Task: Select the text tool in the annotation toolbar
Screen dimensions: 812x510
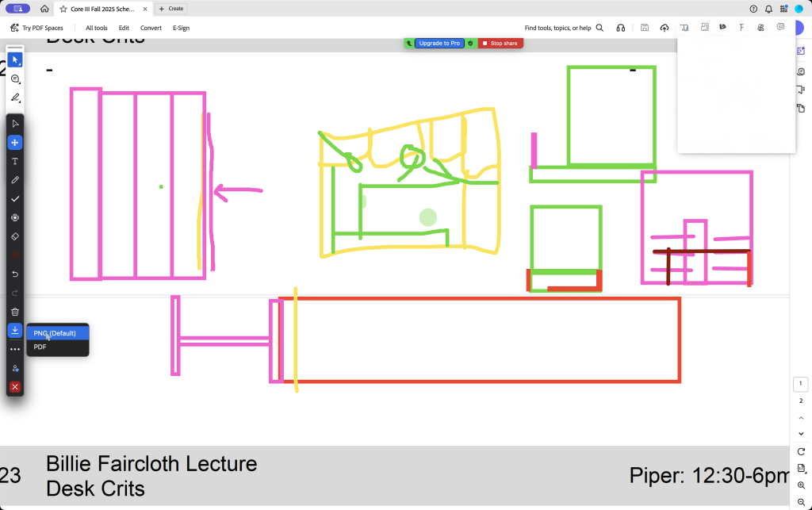Action: pyautogui.click(x=15, y=161)
